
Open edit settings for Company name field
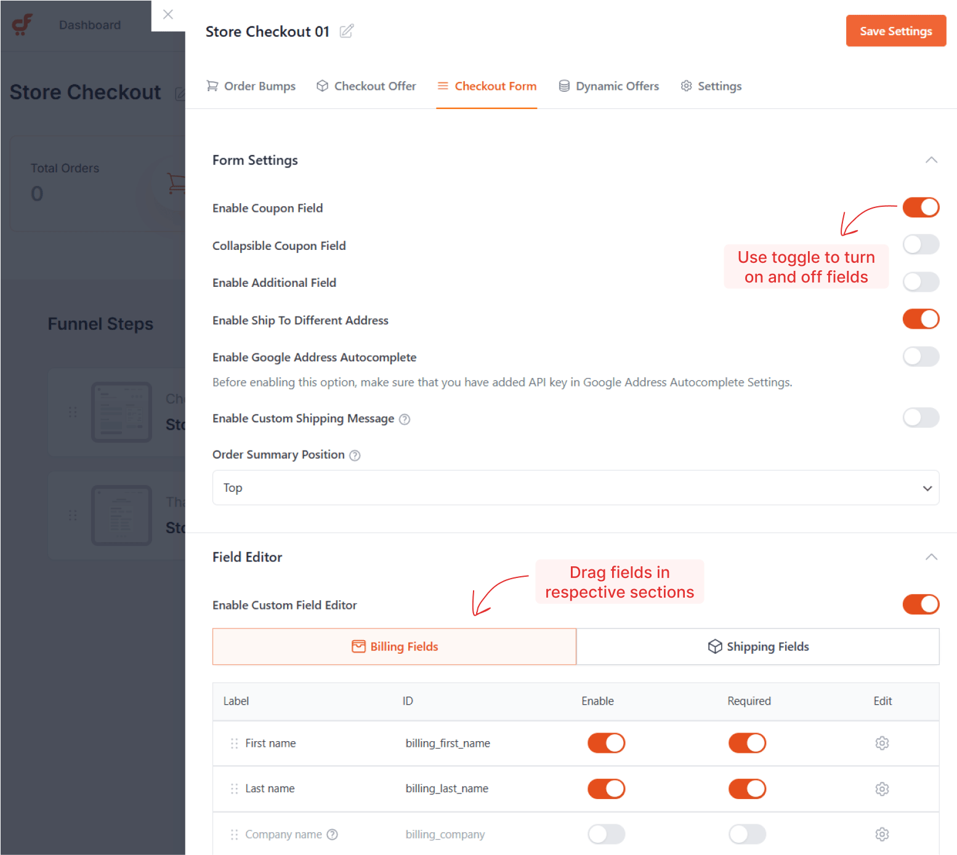[882, 835]
